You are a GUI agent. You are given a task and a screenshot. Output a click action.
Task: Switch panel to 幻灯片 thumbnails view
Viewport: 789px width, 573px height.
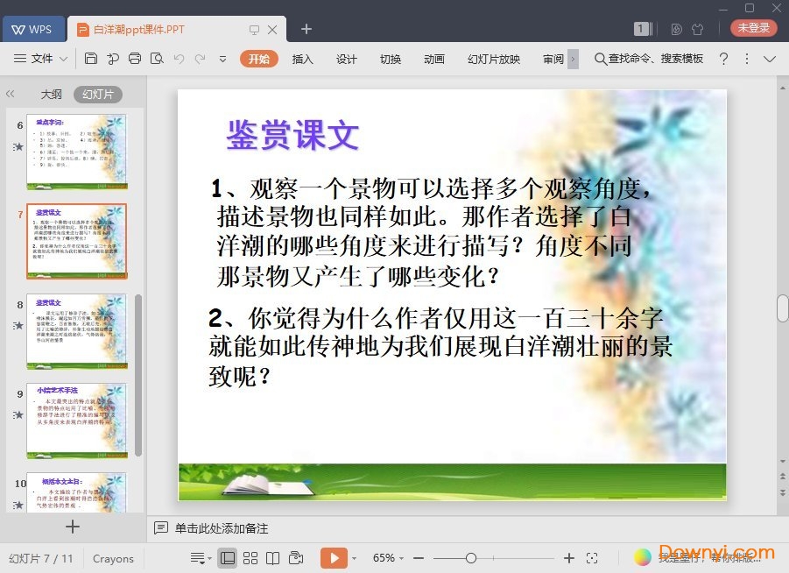(x=97, y=95)
